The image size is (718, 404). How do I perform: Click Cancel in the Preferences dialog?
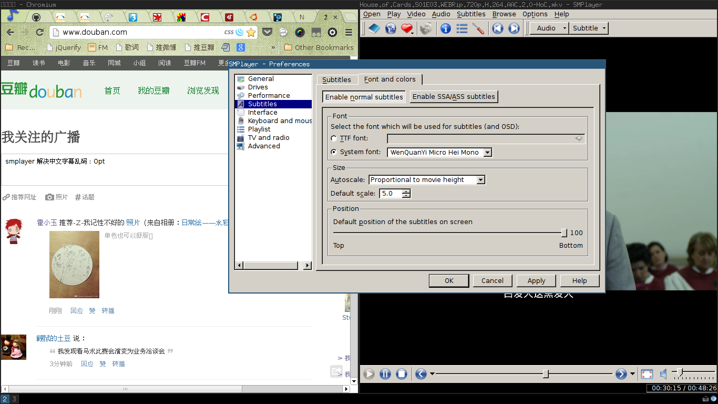(493, 281)
